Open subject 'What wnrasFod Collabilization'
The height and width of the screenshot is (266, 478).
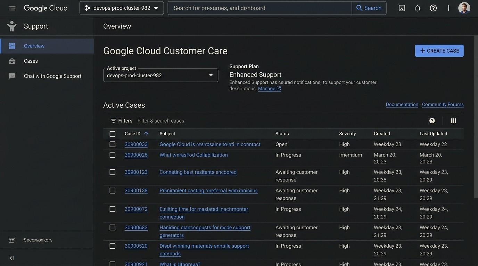193,155
